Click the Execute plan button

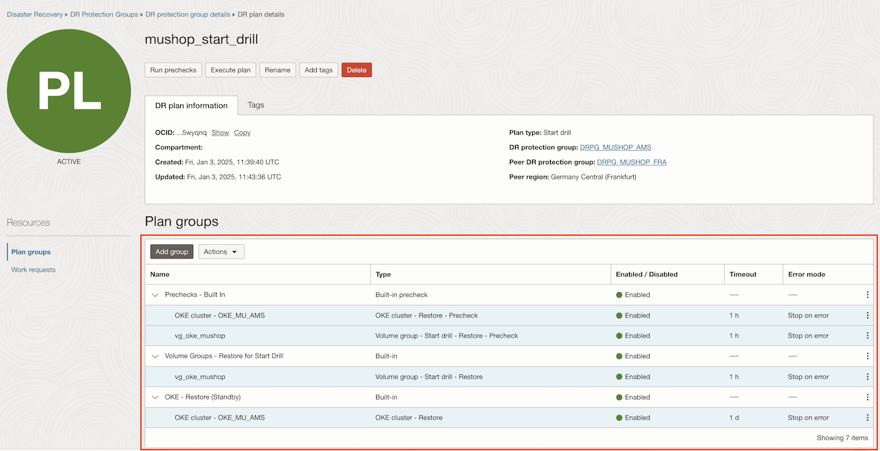(x=231, y=69)
